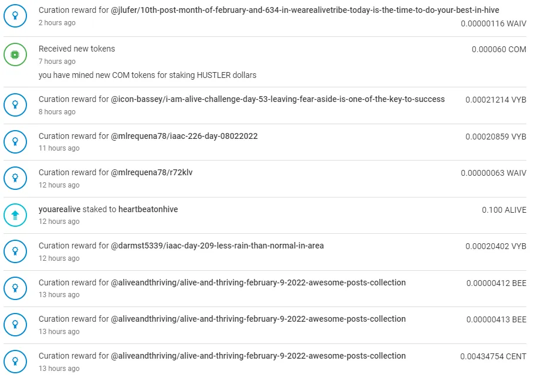The height and width of the screenshot is (378, 534).
Task: Click the 0.100 ALIVE staked amount
Action: pos(503,210)
